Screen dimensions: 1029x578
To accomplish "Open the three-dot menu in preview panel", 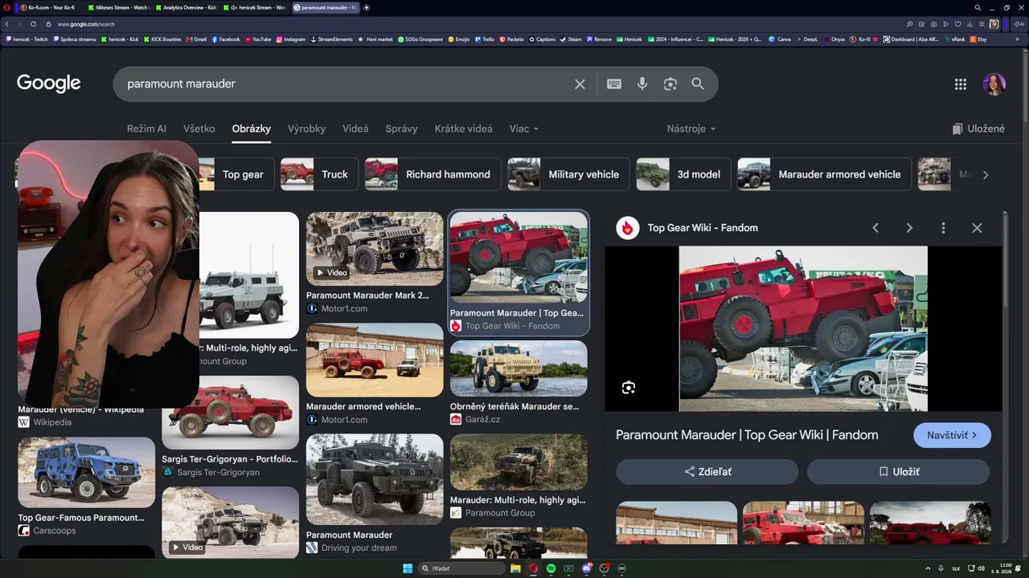I will coord(943,228).
